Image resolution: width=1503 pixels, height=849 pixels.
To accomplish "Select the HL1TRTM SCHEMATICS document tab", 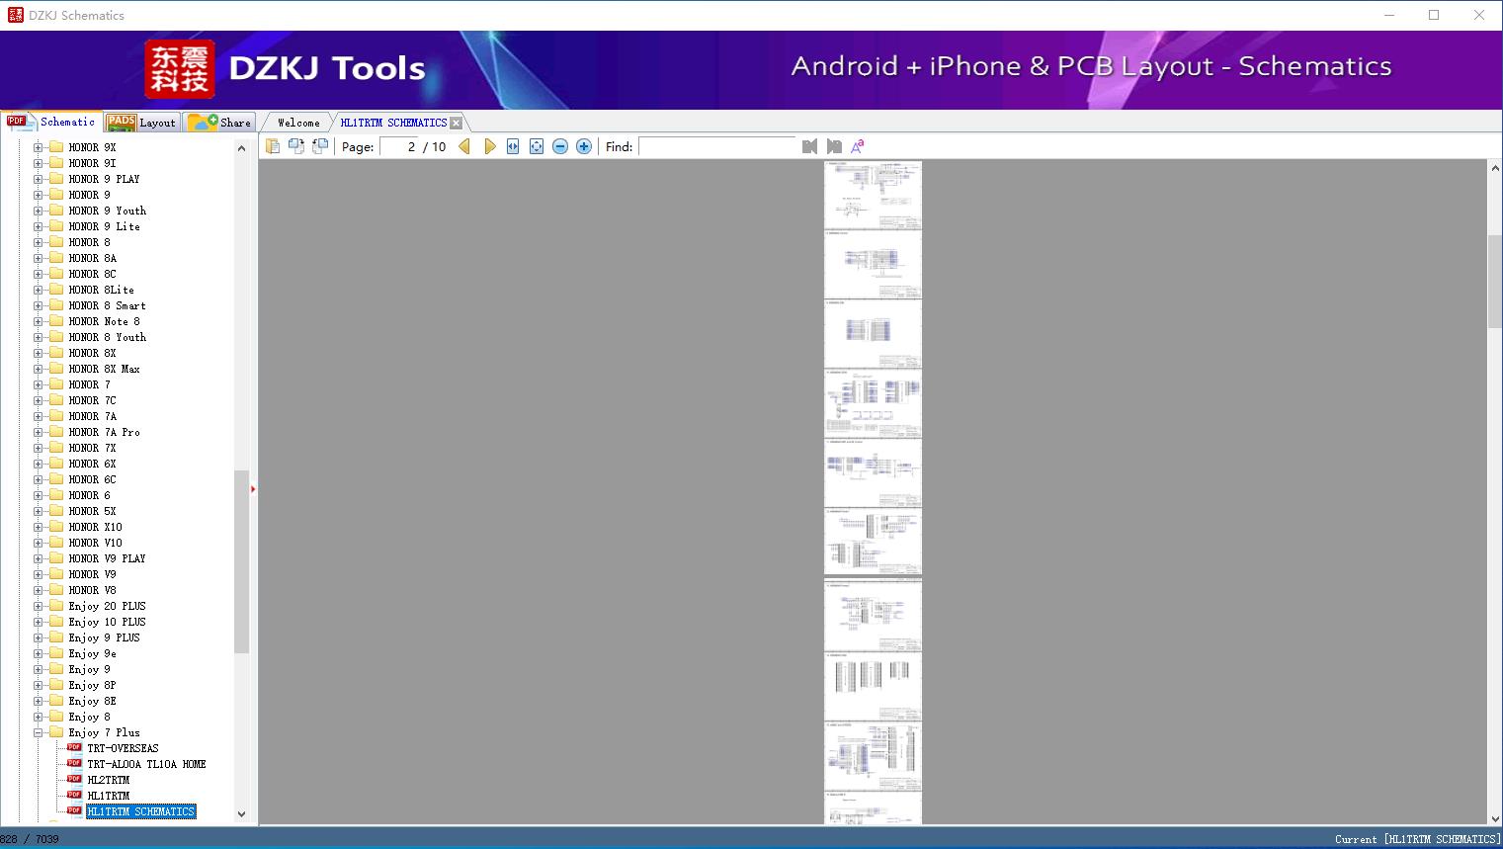I will (x=393, y=123).
